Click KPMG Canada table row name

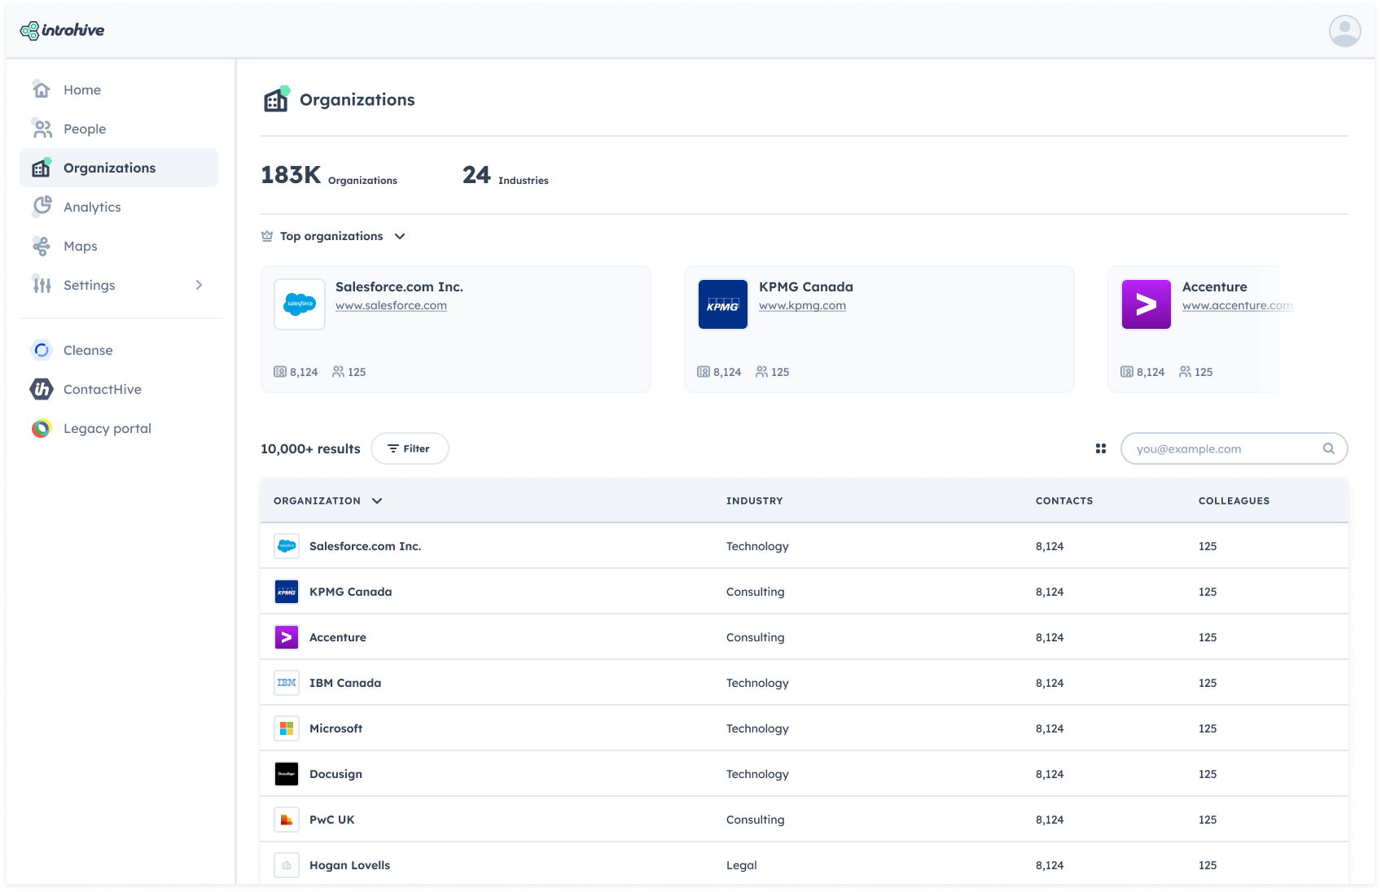tap(350, 592)
